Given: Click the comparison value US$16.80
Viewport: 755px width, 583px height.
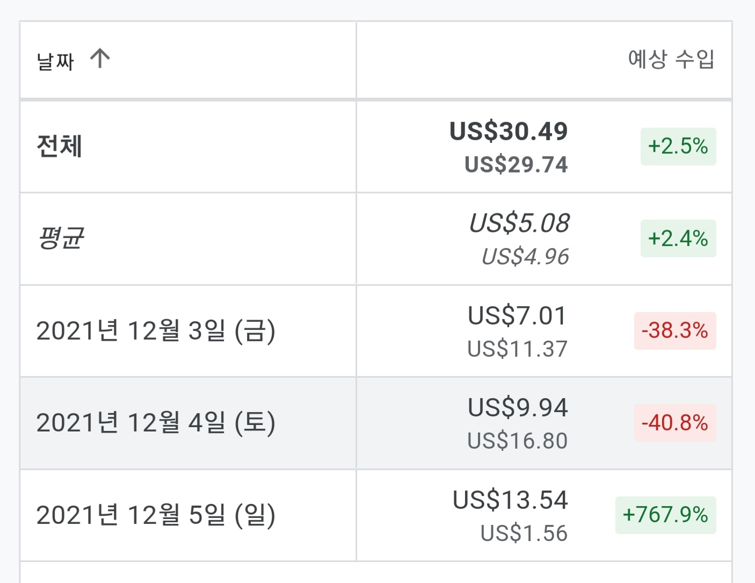Looking at the screenshot, I should pos(517,441).
